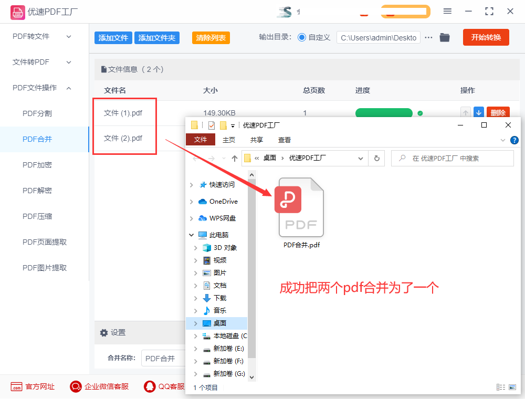This screenshot has height=399, width=525.
Task: Go to PDF加密 function
Action: pos(37,165)
